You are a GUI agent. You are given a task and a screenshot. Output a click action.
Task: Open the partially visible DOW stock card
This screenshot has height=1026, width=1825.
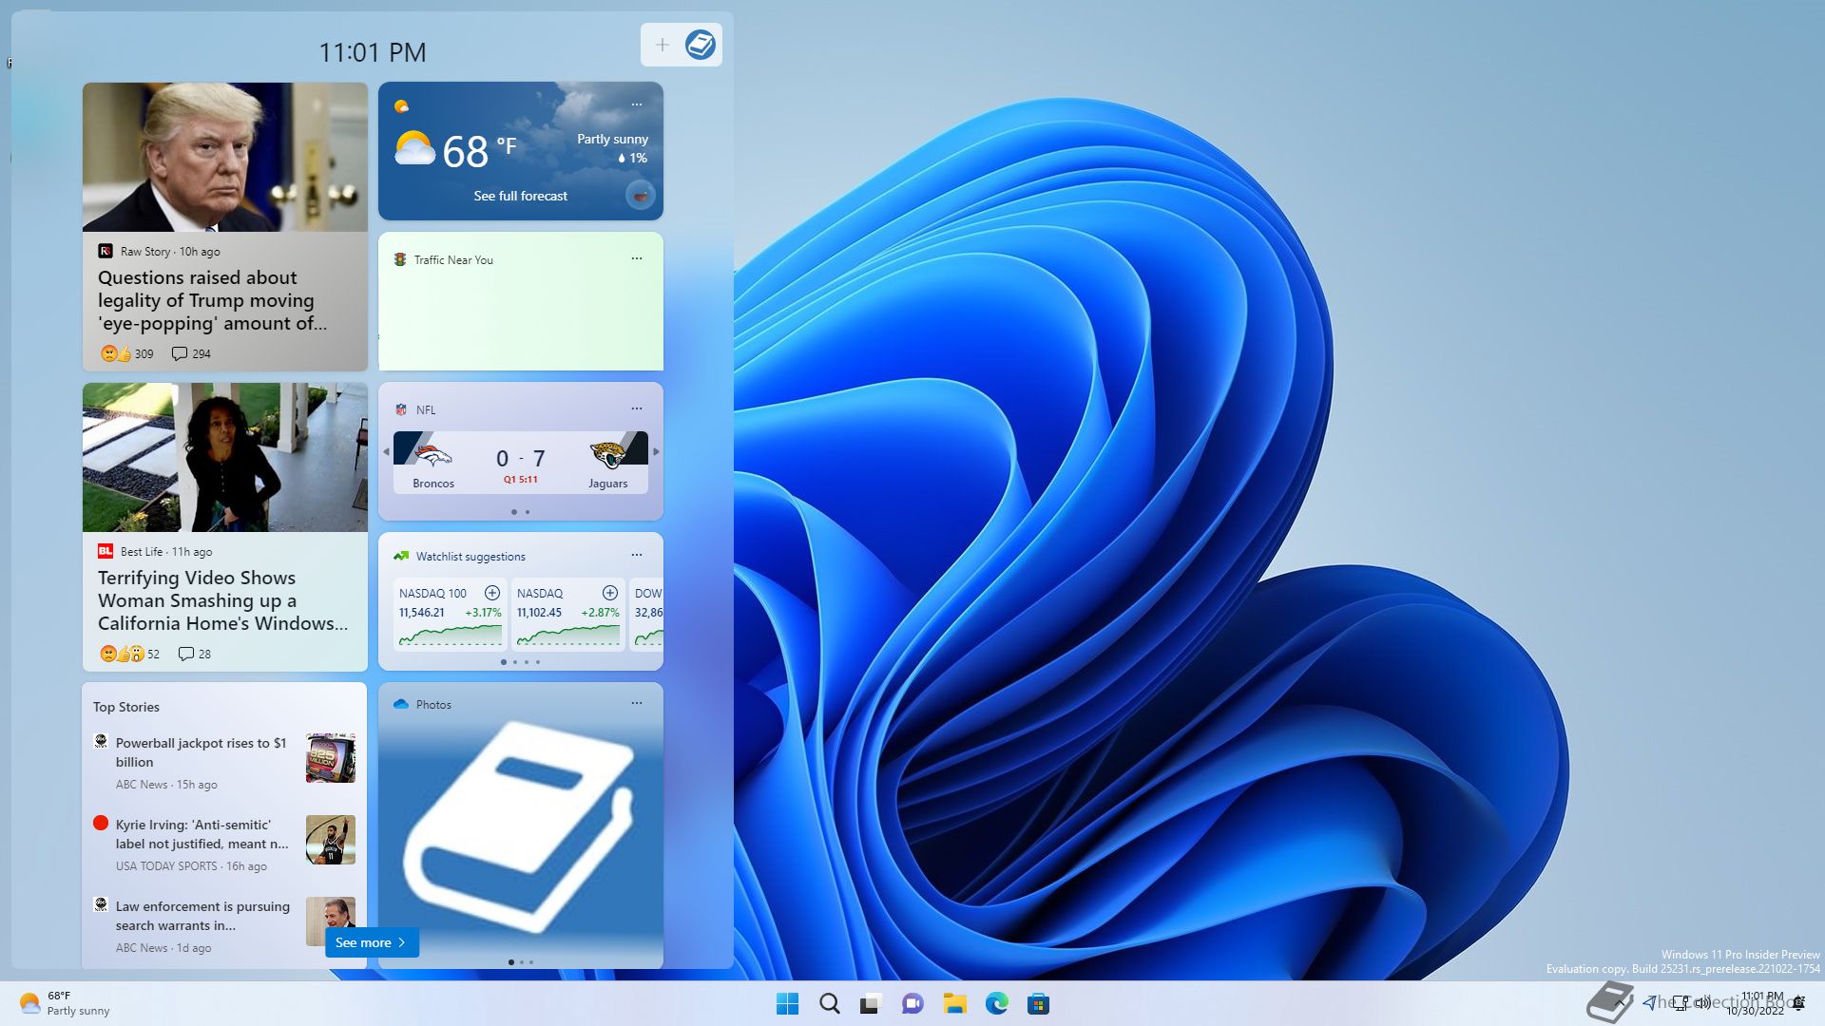[x=646, y=614]
